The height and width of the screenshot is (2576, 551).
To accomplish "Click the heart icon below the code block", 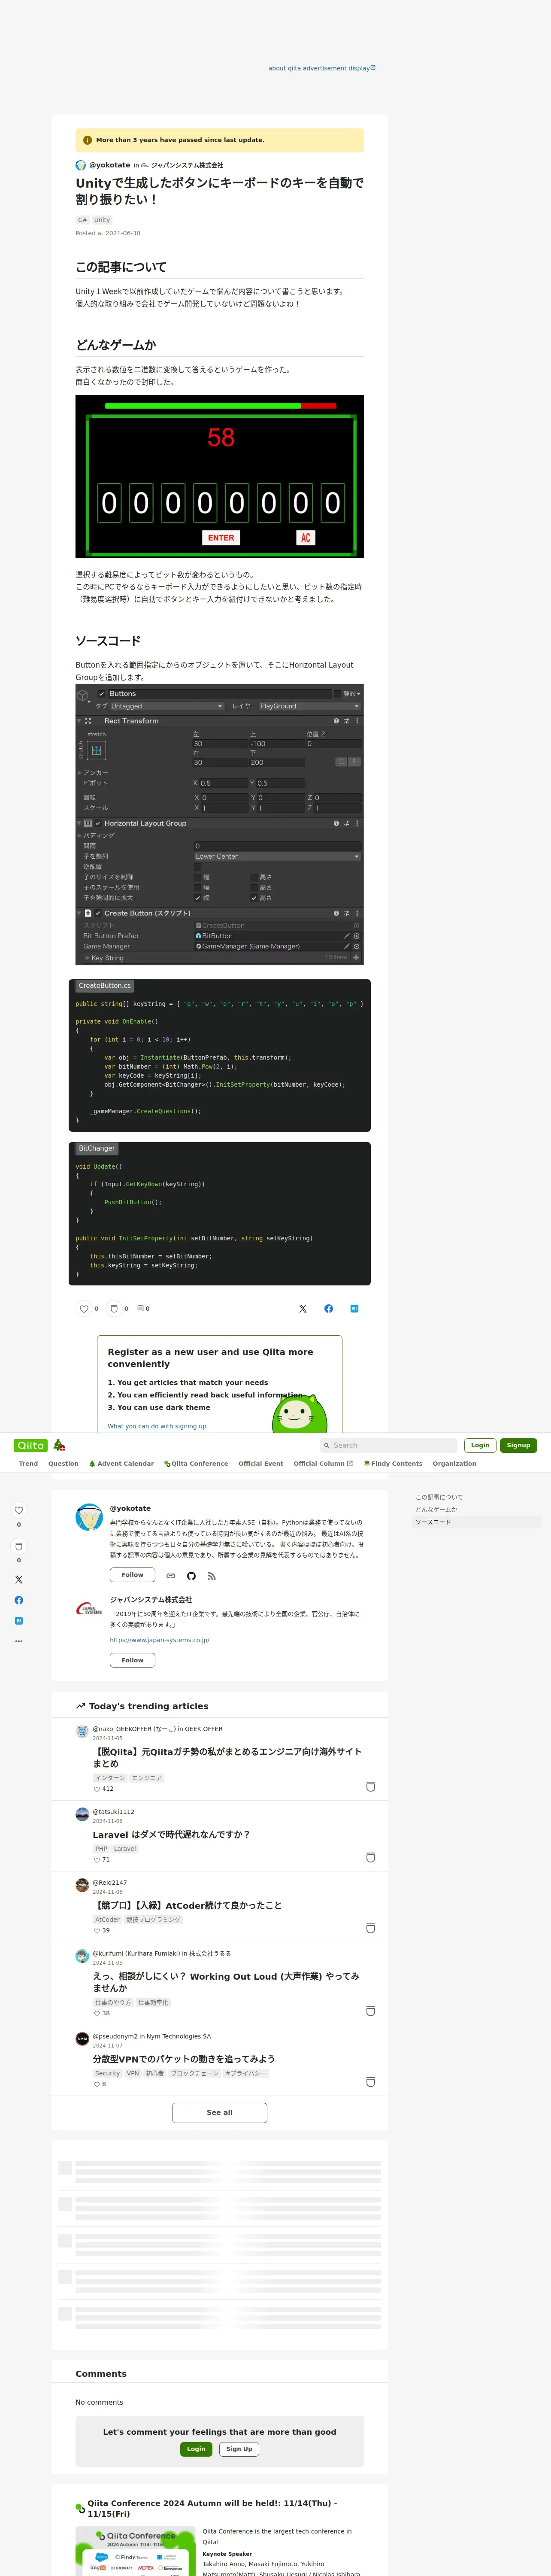I will (84, 1308).
